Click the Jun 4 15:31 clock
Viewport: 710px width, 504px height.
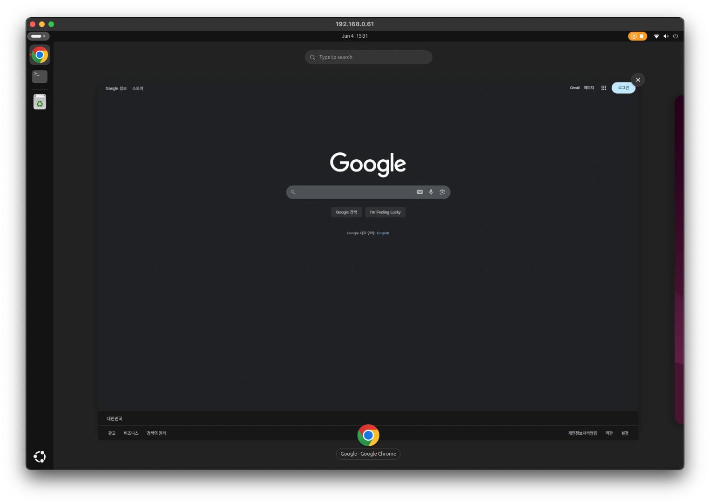coord(355,36)
